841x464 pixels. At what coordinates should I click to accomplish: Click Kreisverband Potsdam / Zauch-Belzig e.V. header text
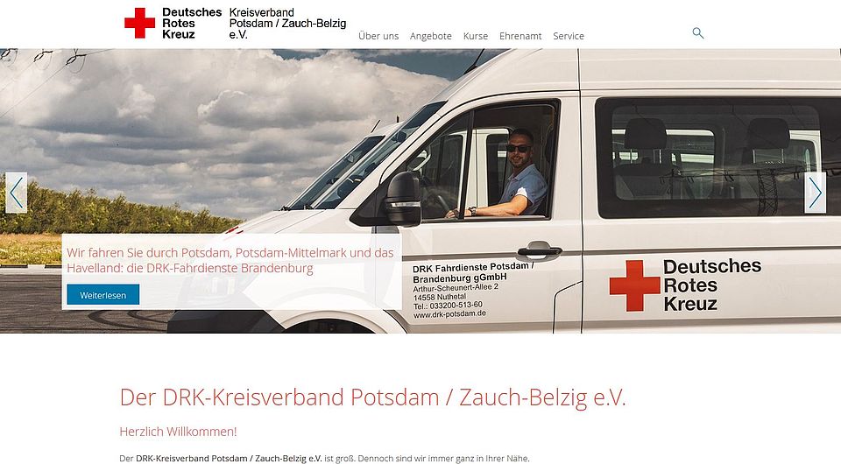click(x=287, y=24)
